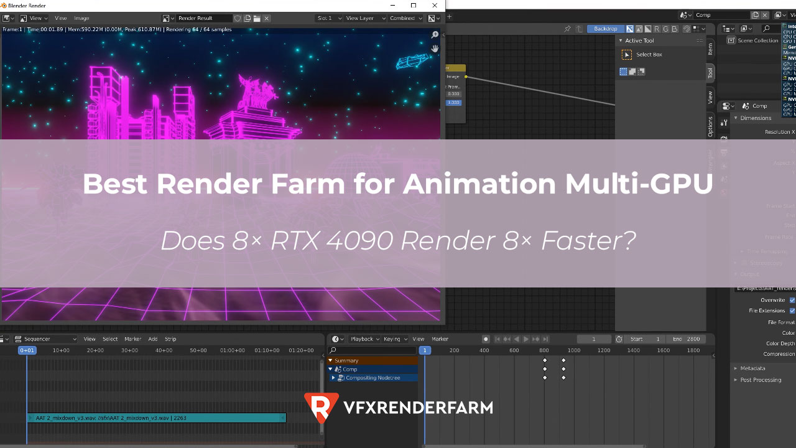Toggle the File Extensions checkbox
Viewport: 796px width, 448px height.
tap(792, 310)
